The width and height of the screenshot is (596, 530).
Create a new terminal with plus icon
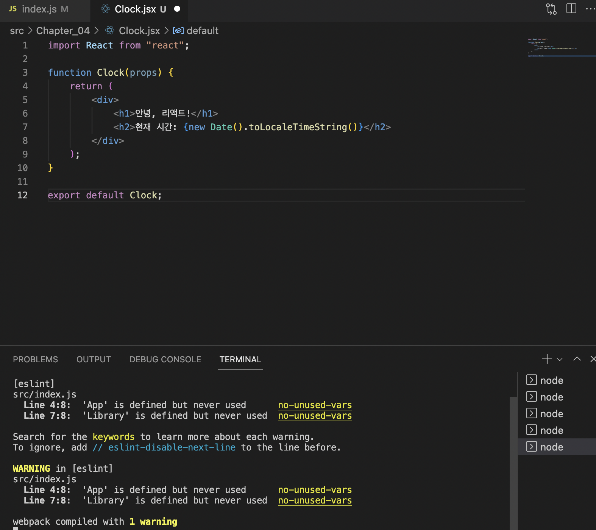(x=547, y=359)
